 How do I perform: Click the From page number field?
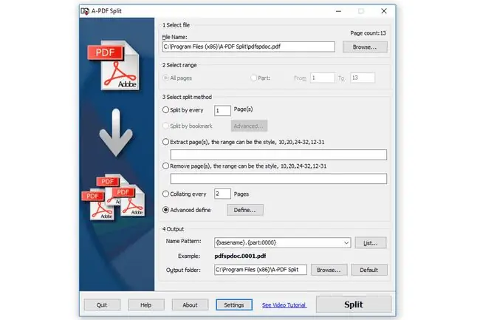tap(323, 78)
